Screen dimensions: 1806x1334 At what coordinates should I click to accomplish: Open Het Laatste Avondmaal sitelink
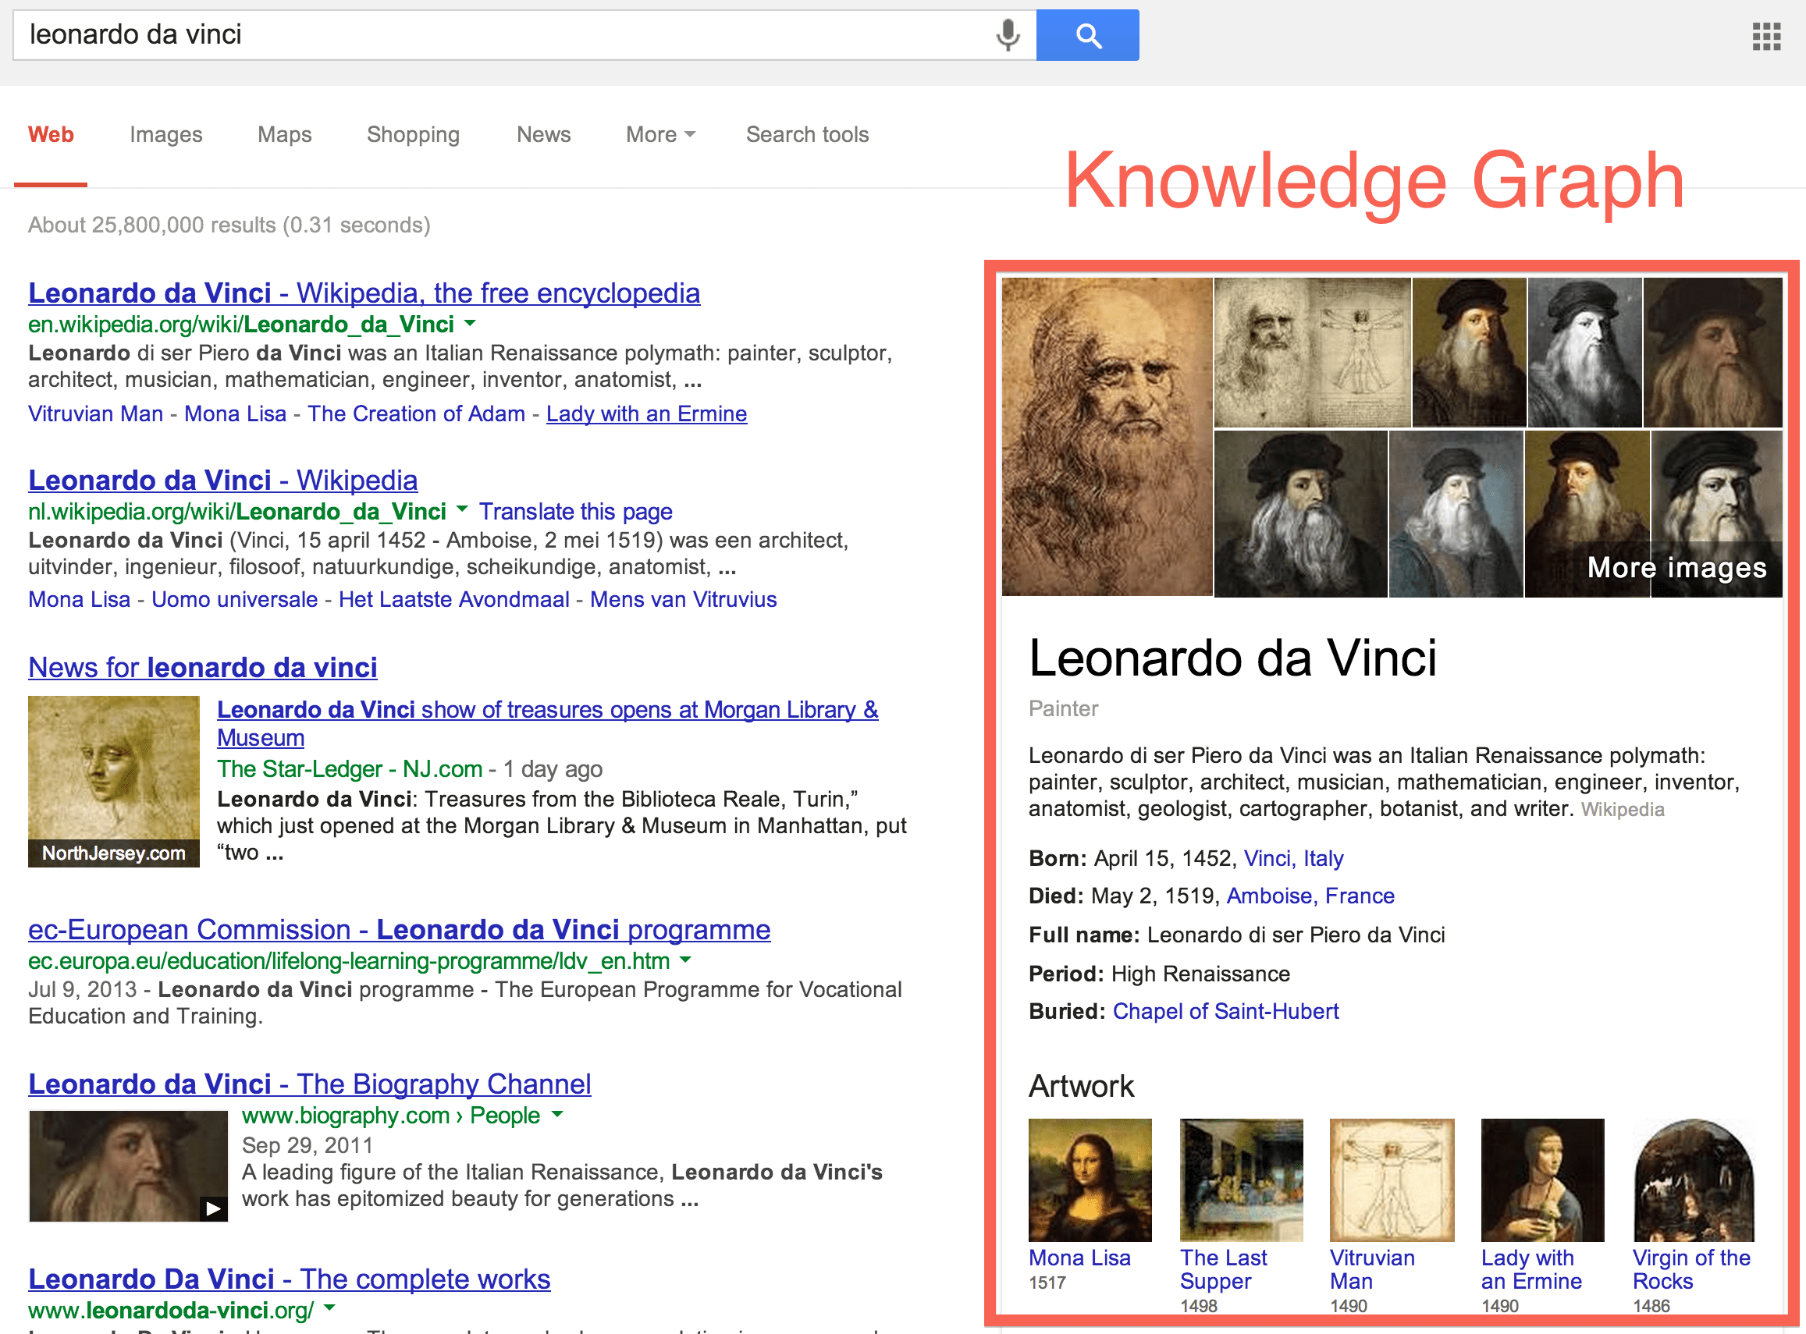point(454,600)
